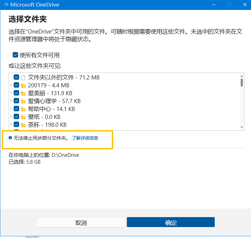Click the 取消 button

pyautogui.click(x=81, y=222)
